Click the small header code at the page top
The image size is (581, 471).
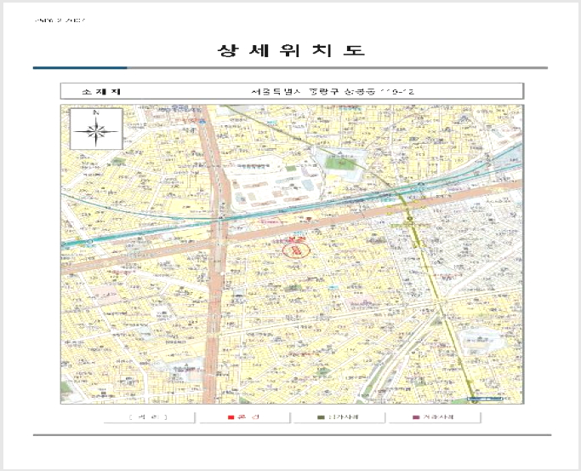[60, 20]
